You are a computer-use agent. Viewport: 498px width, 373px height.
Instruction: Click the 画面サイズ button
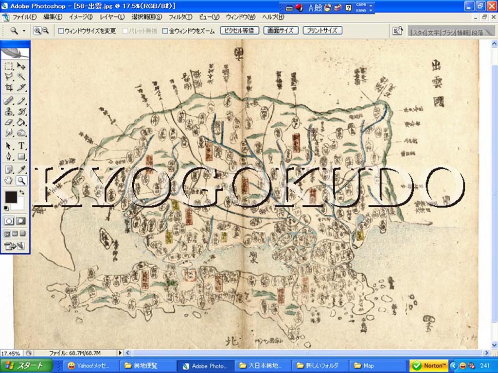click(x=281, y=31)
